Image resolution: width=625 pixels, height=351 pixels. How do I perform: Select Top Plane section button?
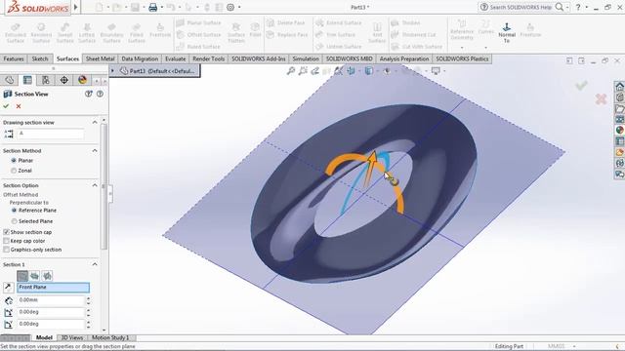35,276
